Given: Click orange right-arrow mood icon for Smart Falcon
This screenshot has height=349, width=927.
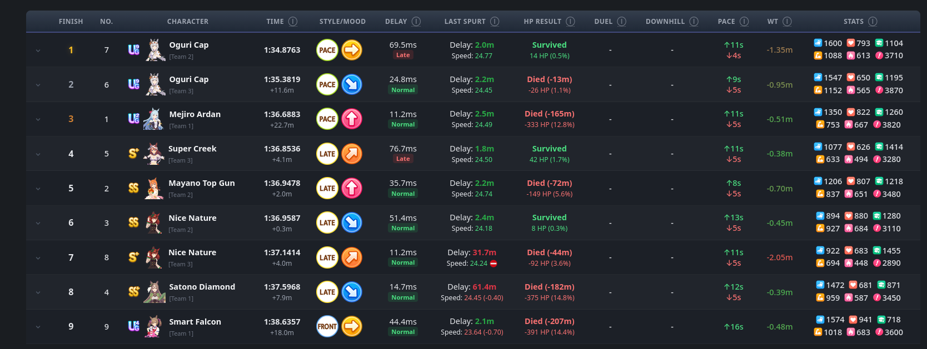Looking at the screenshot, I should pyautogui.click(x=352, y=326).
